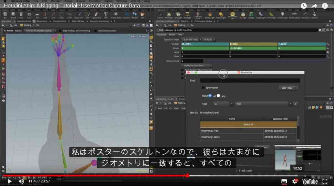The height and width of the screenshot is (186, 334).
Task: Click the Watch later clock icon
Action: (304, 6)
